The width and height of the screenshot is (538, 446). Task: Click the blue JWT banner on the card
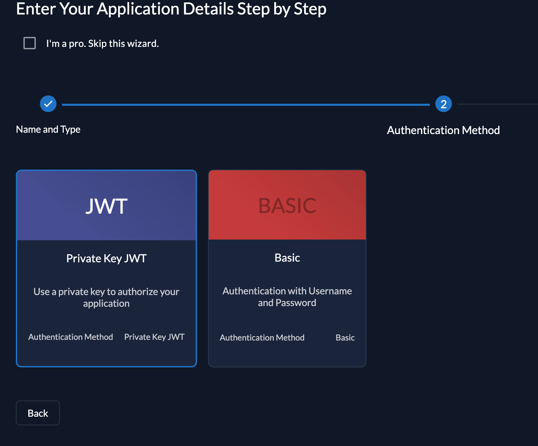pyautogui.click(x=106, y=205)
